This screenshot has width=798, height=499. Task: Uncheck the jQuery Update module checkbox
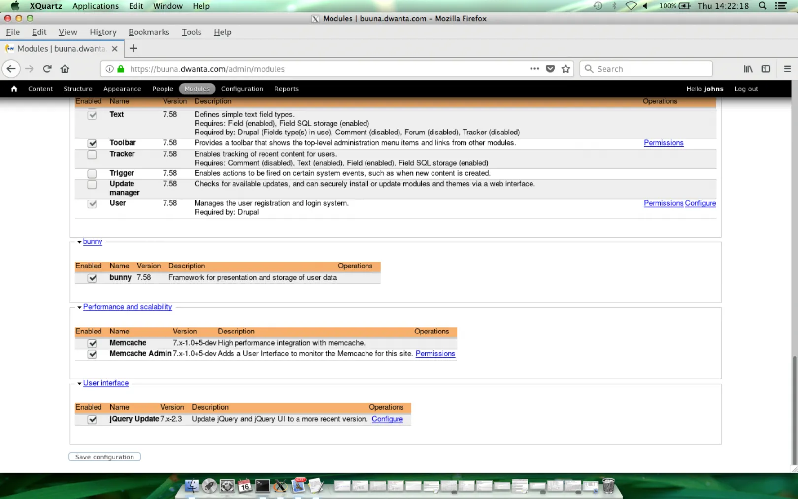pyautogui.click(x=92, y=420)
